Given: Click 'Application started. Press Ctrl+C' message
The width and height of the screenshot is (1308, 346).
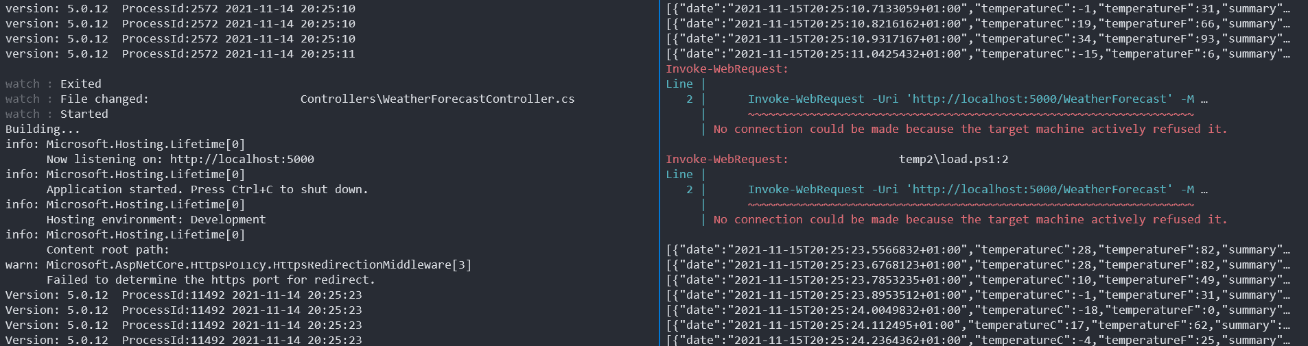Looking at the screenshot, I should [x=207, y=189].
